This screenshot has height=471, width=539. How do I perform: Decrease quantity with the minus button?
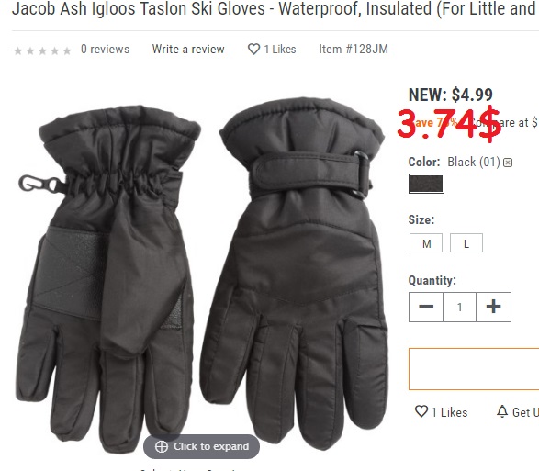point(426,307)
